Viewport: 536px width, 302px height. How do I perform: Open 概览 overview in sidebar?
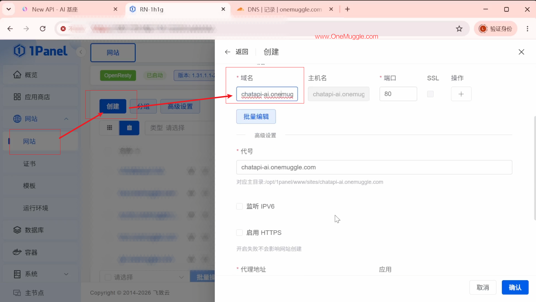click(41, 75)
